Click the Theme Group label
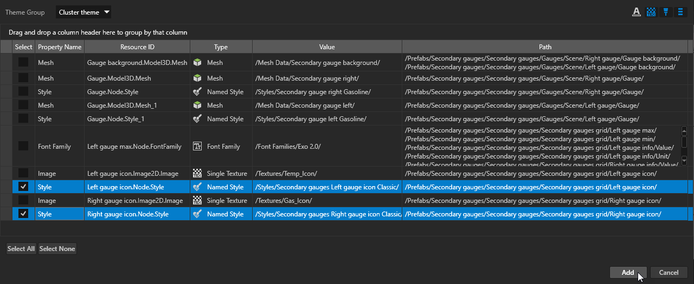The width and height of the screenshot is (694, 284). click(25, 12)
